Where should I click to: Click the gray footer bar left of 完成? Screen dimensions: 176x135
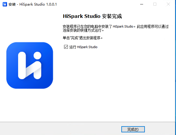point(61,129)
